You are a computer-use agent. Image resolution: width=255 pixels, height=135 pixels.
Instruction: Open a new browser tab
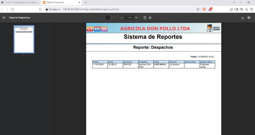86,3
